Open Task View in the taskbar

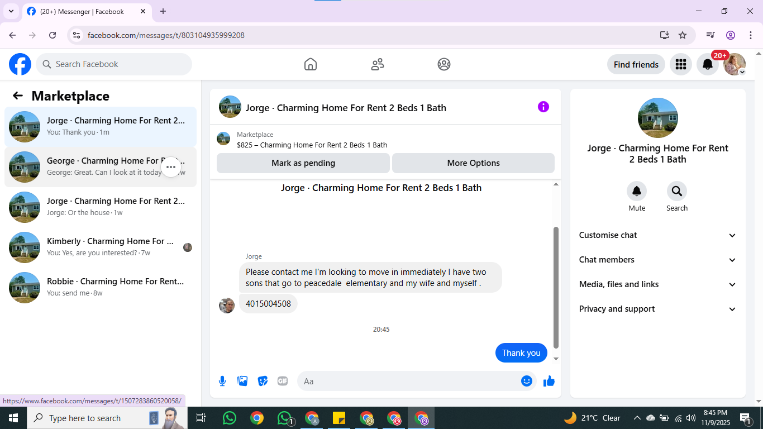tap(201, 418)
